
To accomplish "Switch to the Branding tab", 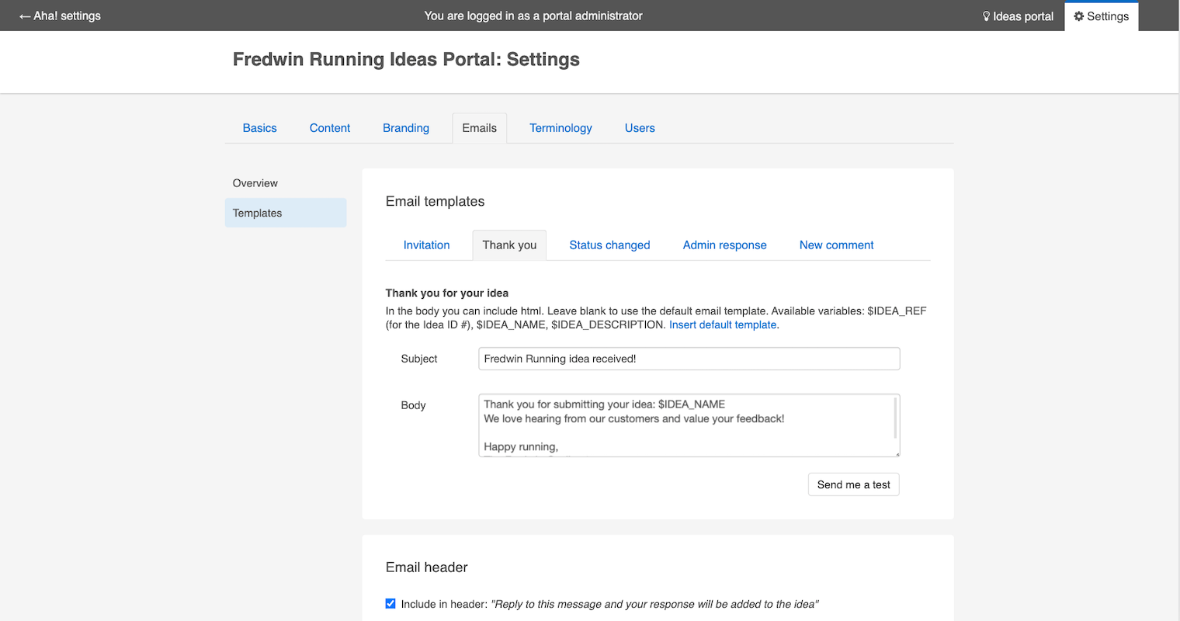I will tap(405, 127).
